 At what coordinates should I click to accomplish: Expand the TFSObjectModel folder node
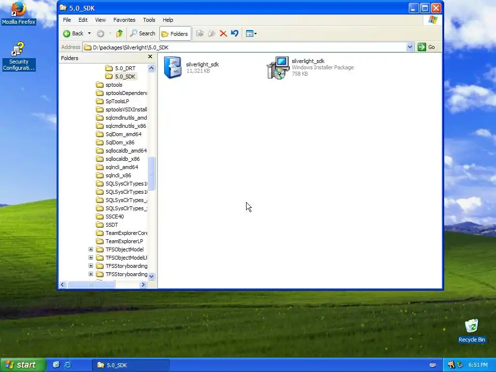click(x=91, y=249)
